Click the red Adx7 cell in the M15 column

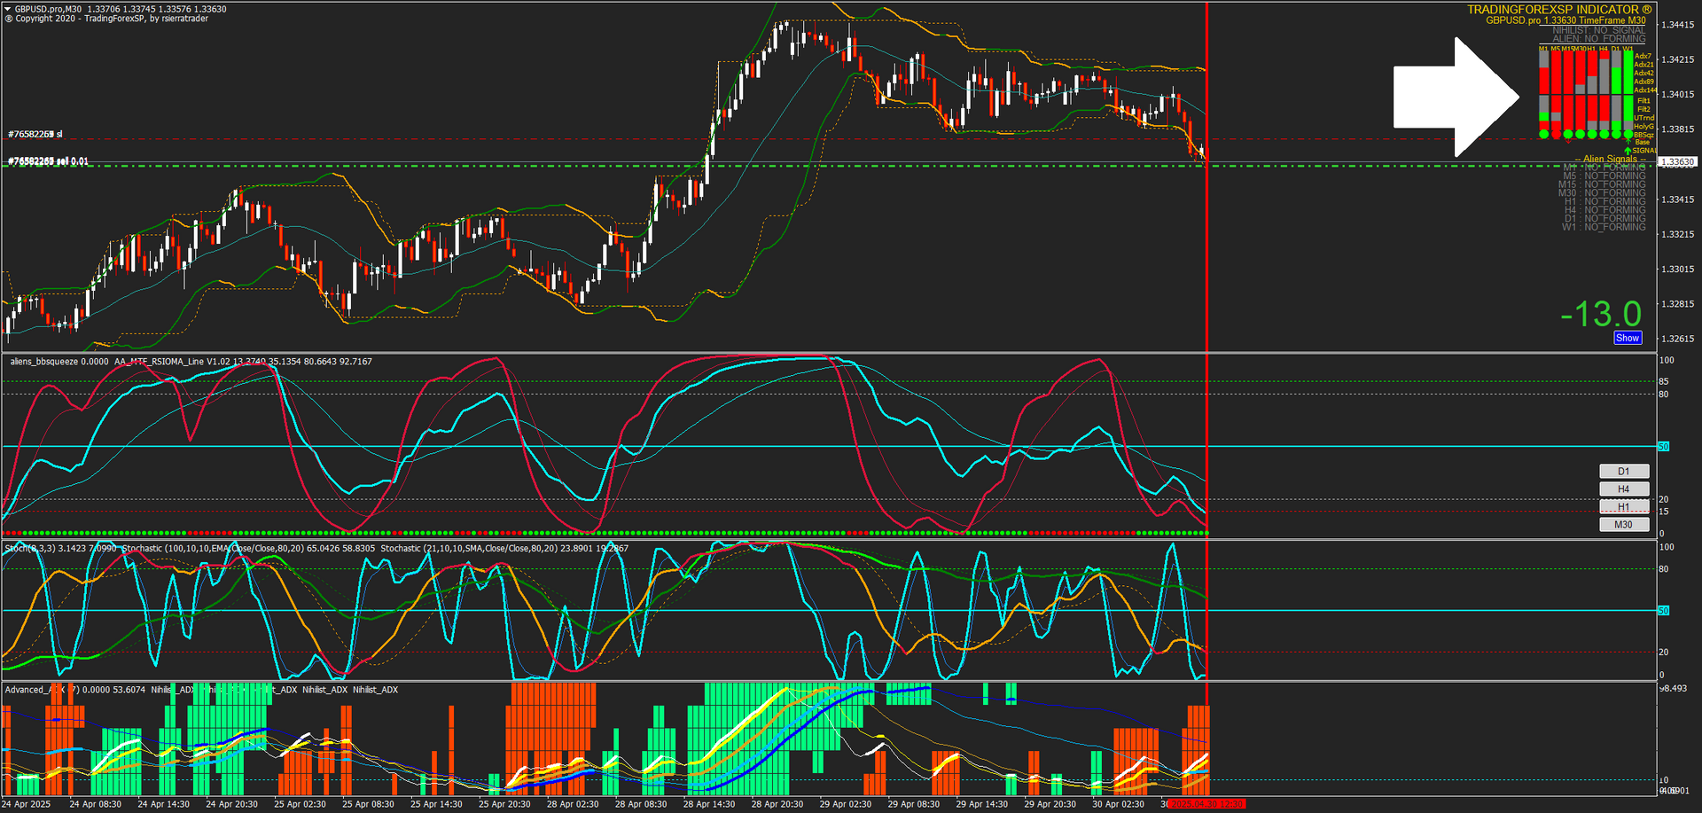pyautogui.click(x=1568, y=56)
